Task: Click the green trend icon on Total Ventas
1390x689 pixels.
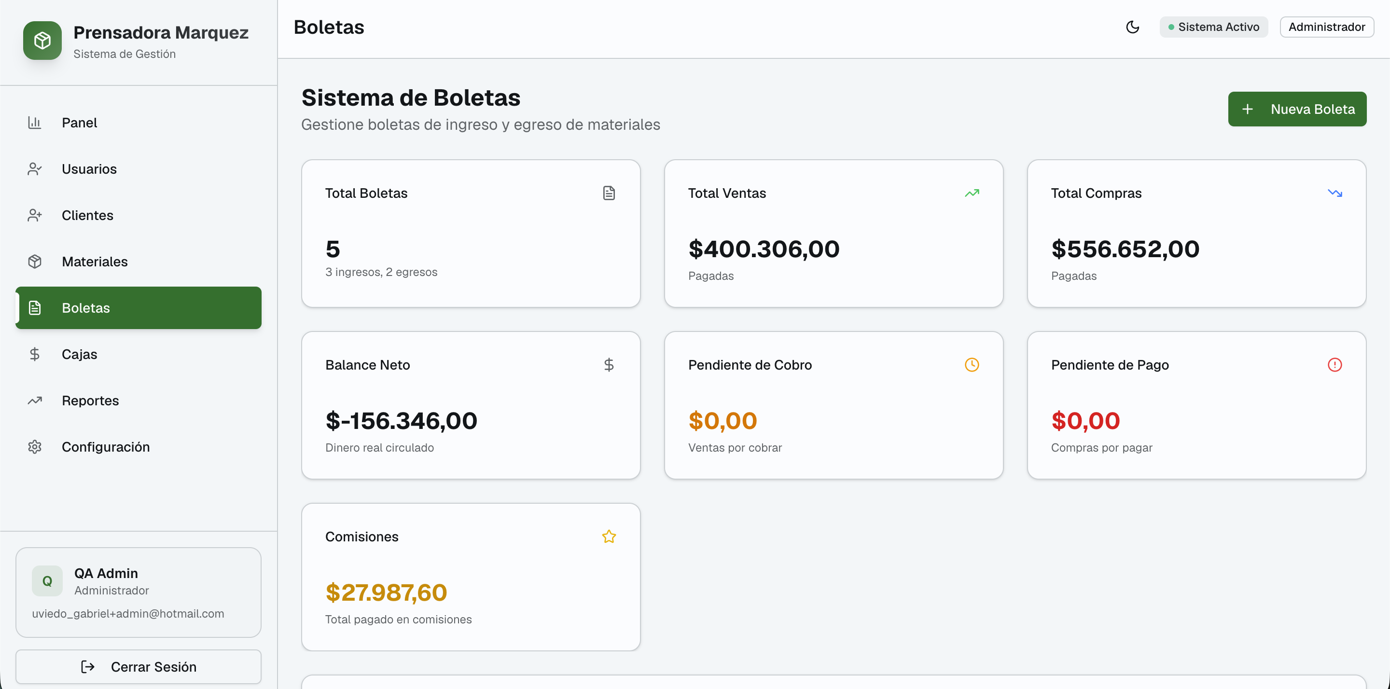Action: tap(973, 193)
